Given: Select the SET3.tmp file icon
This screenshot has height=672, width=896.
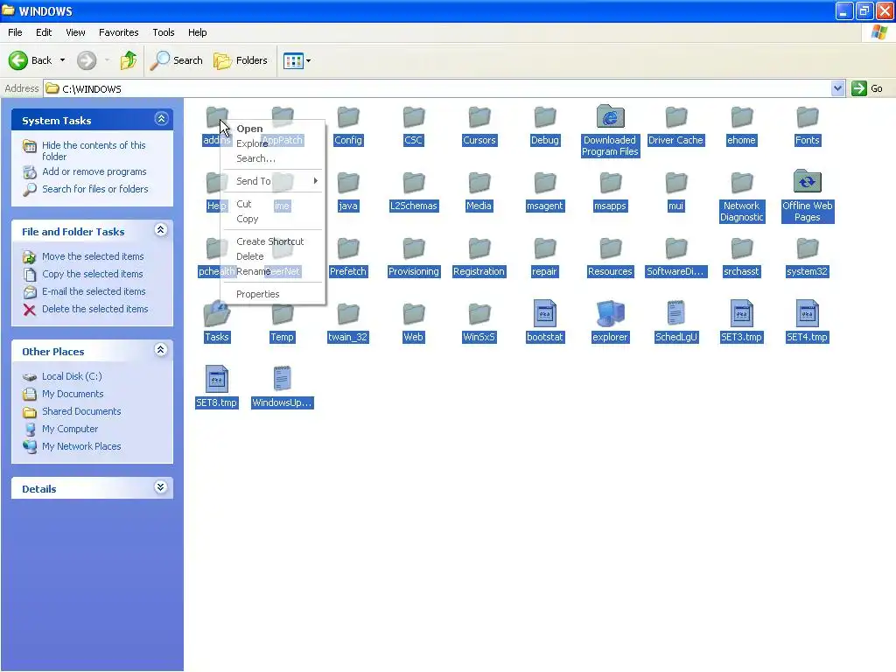Looking at the screenshot, I should [x=741, y=314].
